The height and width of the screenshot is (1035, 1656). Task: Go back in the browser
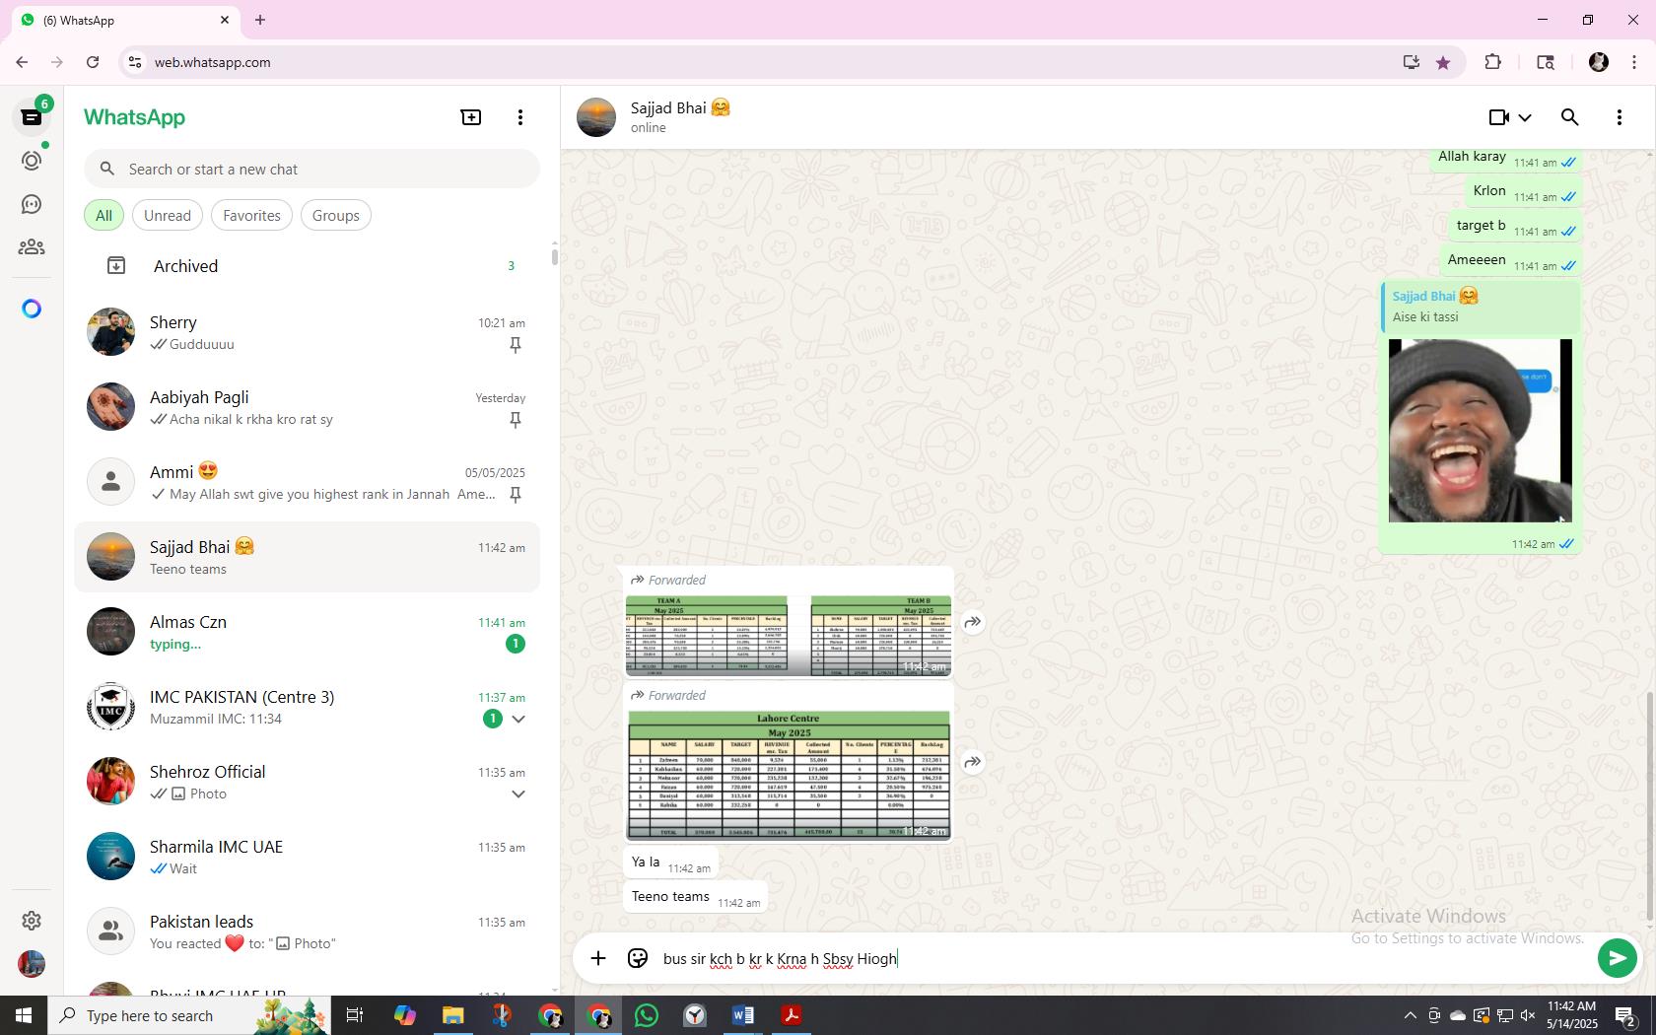coord(22,62)
